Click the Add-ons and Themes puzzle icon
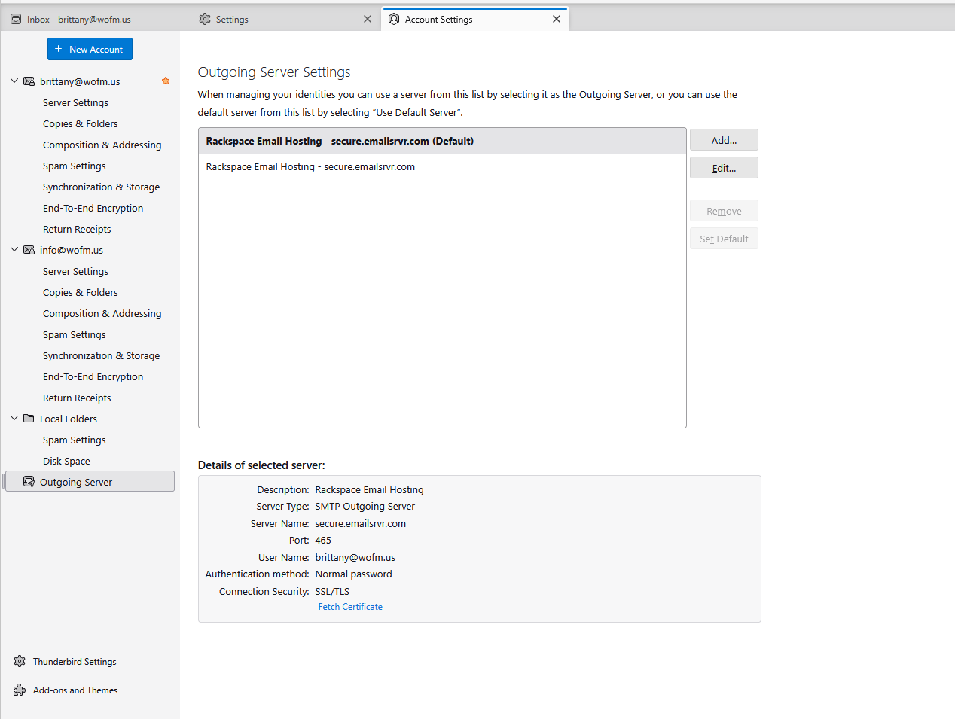This screenshot has width=955, height=719. (x=20, y=690)
